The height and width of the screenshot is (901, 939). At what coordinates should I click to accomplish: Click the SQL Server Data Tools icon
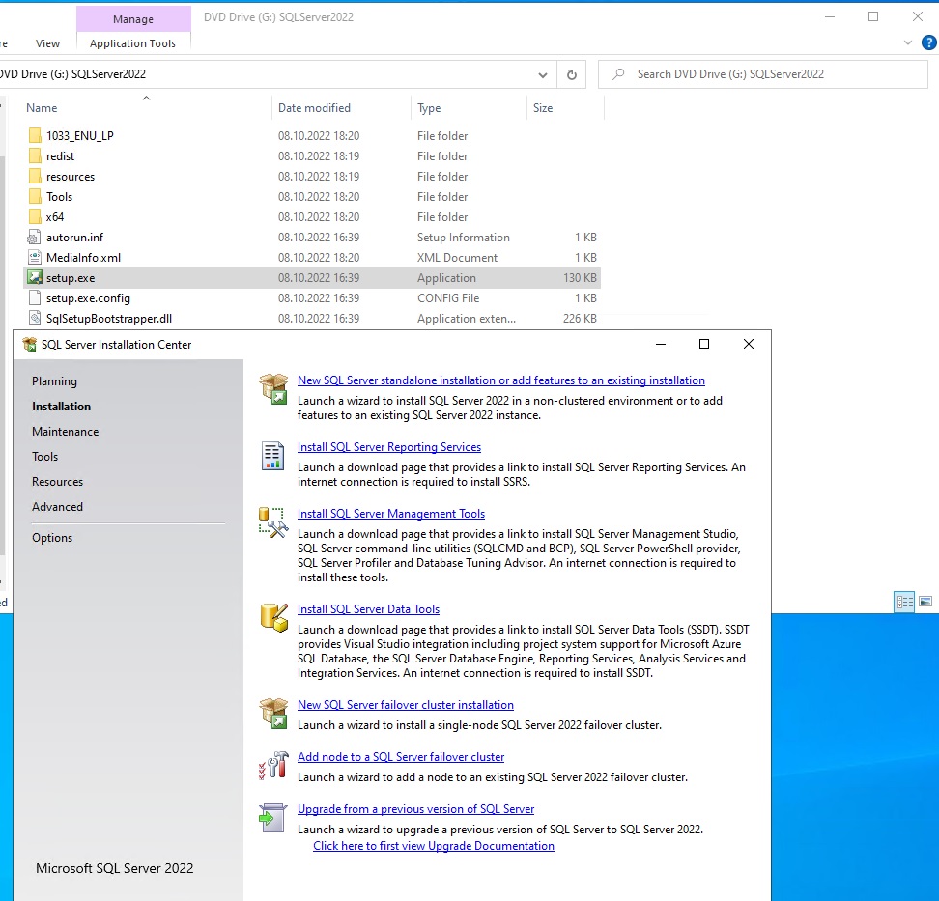(x=273, y=618)
